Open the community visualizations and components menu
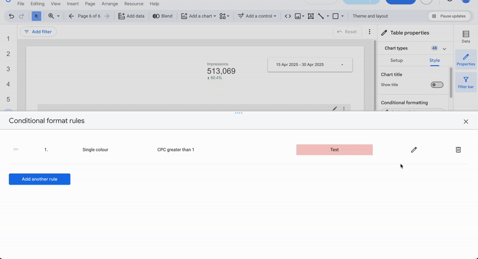Viewport: 478px width, 259px height. [225, 16]
